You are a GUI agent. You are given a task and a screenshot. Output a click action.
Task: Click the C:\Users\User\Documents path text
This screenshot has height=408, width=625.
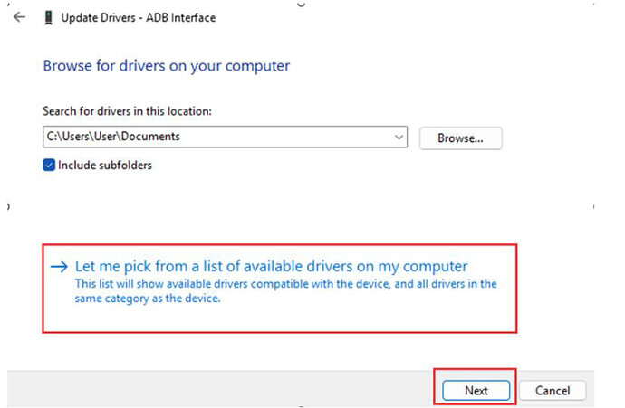click(x=113, y=137)
